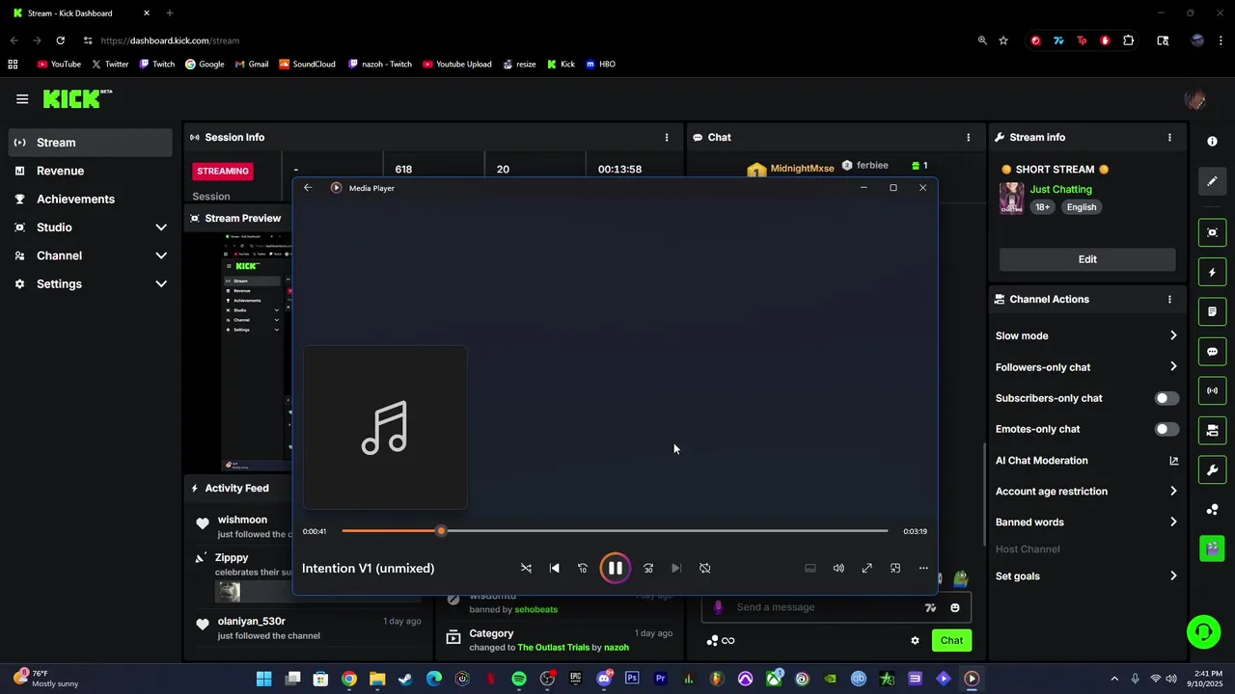Click the MidnightMxse username in chat
The image size is (1235, 694).
coord(802,169)
